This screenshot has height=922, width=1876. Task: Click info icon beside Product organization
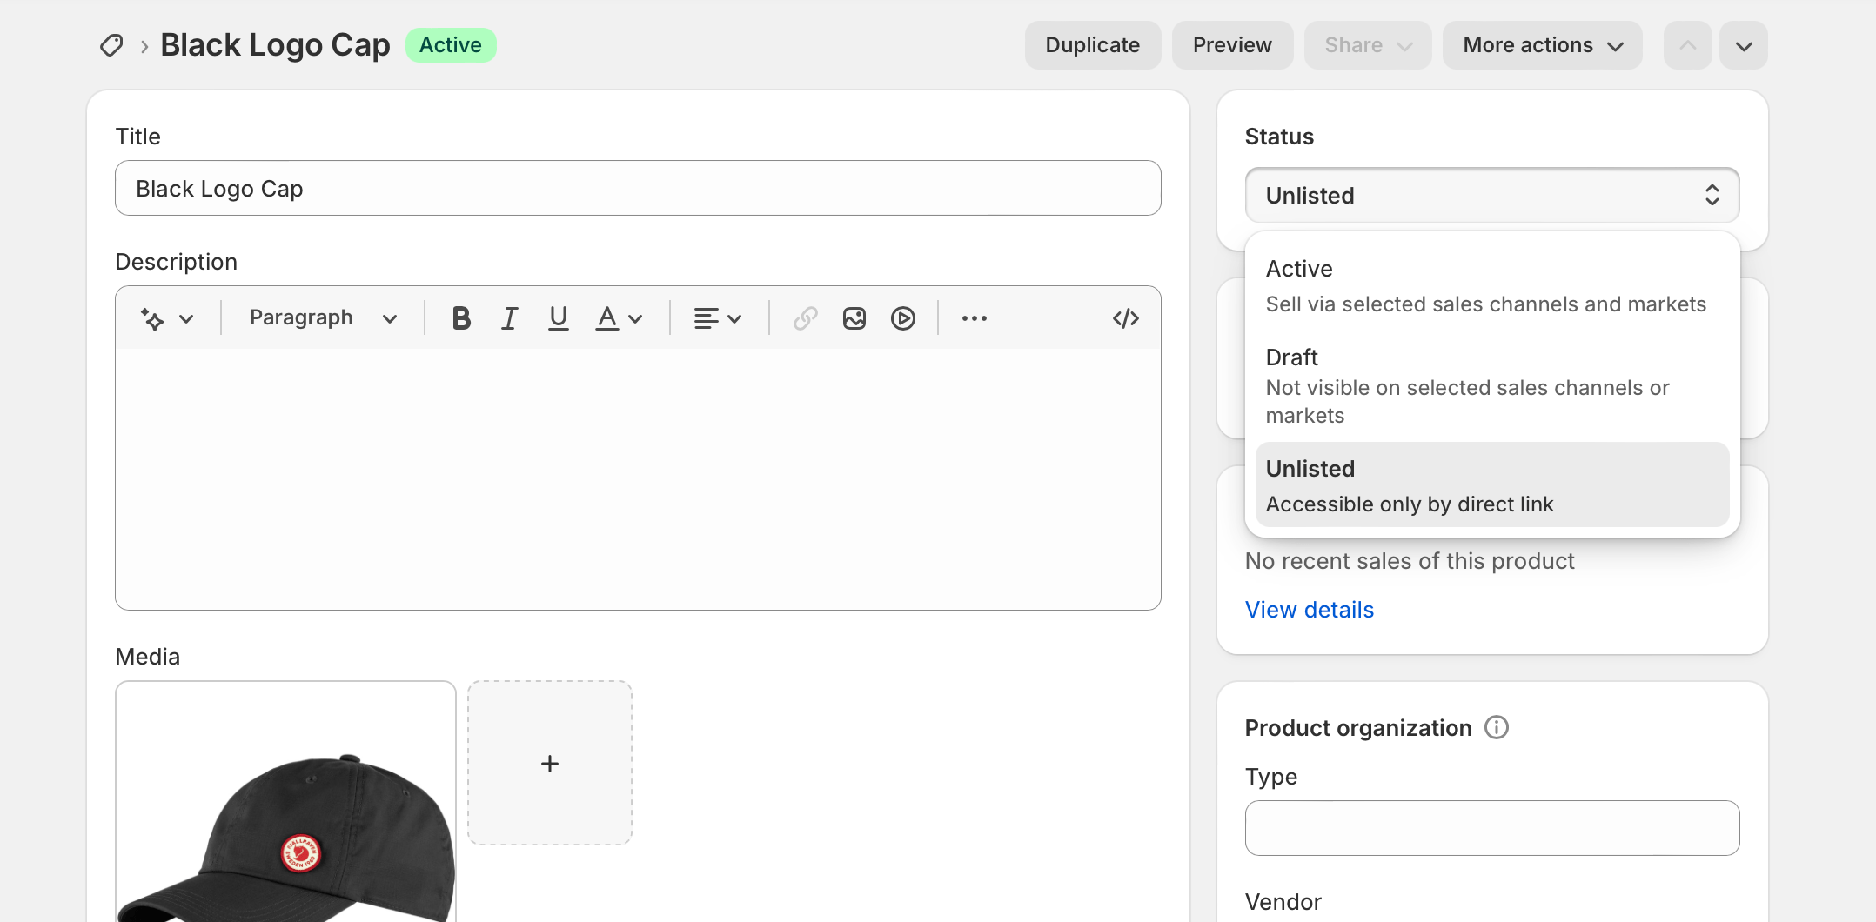pyautogui.click(x=1497, y=727)
